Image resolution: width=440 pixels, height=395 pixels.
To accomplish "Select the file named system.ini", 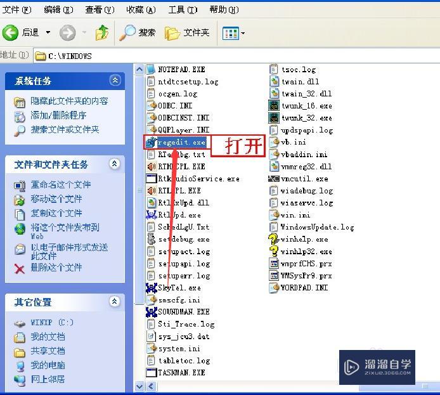I will point(179,349).
